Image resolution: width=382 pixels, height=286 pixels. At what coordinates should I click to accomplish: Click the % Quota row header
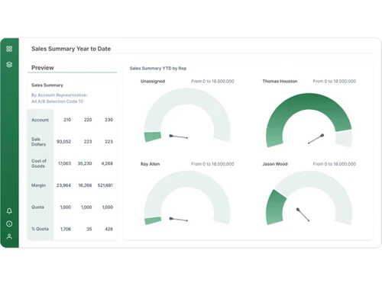pyautogui.click(x=40, y=229)
